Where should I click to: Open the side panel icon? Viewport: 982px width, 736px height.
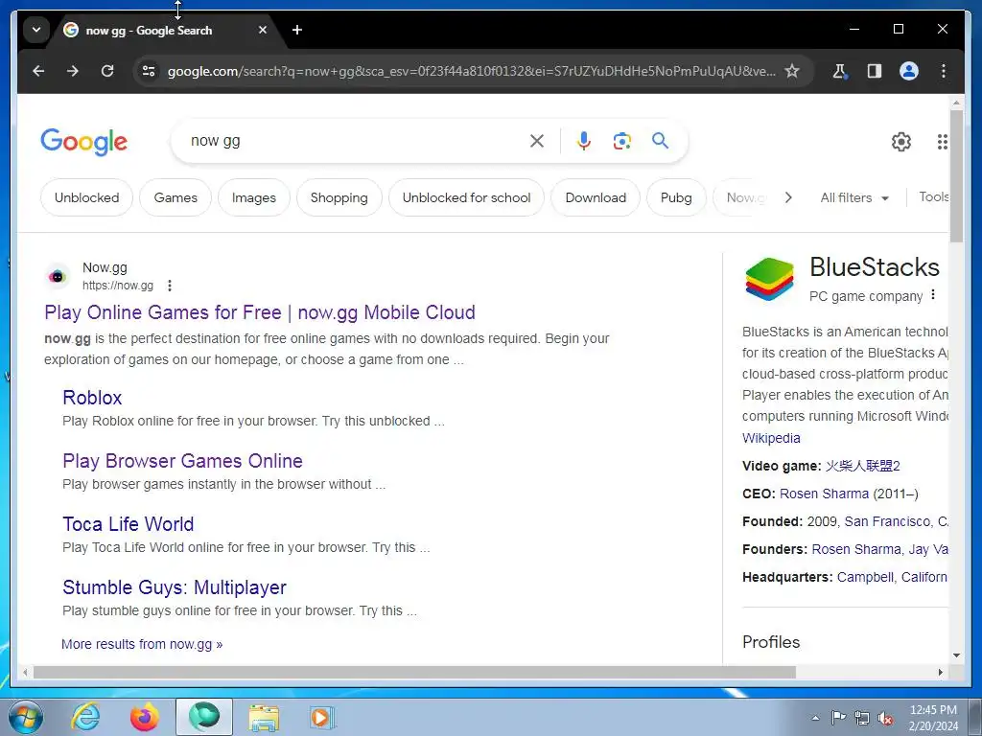pyautogui.click(x=875, y=71)
